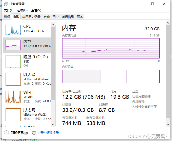Open the 查看(V) menu
Image resolution: width=172 pixels, height=141 pixels.
pos(36,10)
